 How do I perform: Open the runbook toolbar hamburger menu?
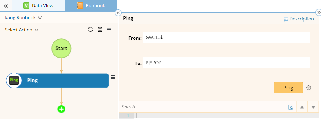click(109, 30)
